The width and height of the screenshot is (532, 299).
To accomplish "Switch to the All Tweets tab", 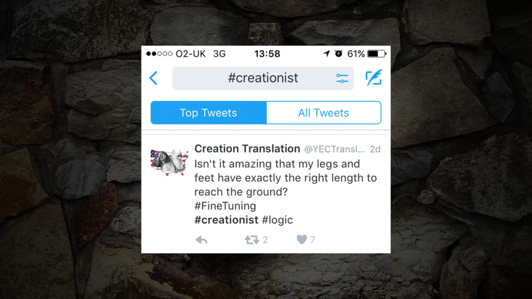I will (324, 113).
